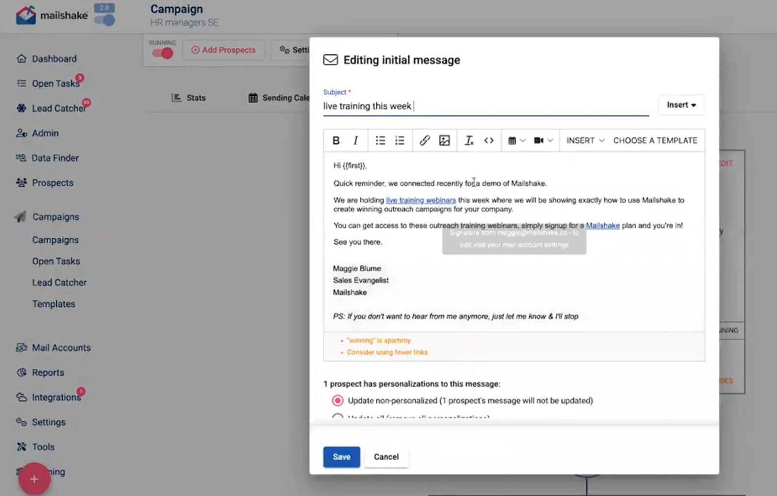Image resolution: width=777 pixels, height=496 pixels.
Task: Click the Mailshake link in message body
Action: 603,225
